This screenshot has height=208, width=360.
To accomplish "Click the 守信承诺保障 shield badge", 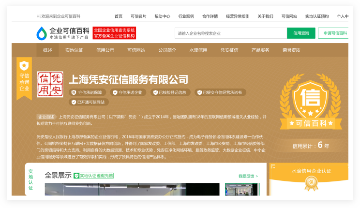I will tap(86, 92).
